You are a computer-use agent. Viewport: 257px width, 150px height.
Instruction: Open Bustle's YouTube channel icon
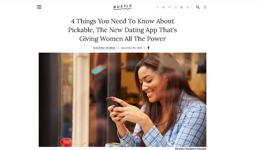point(182,7)
